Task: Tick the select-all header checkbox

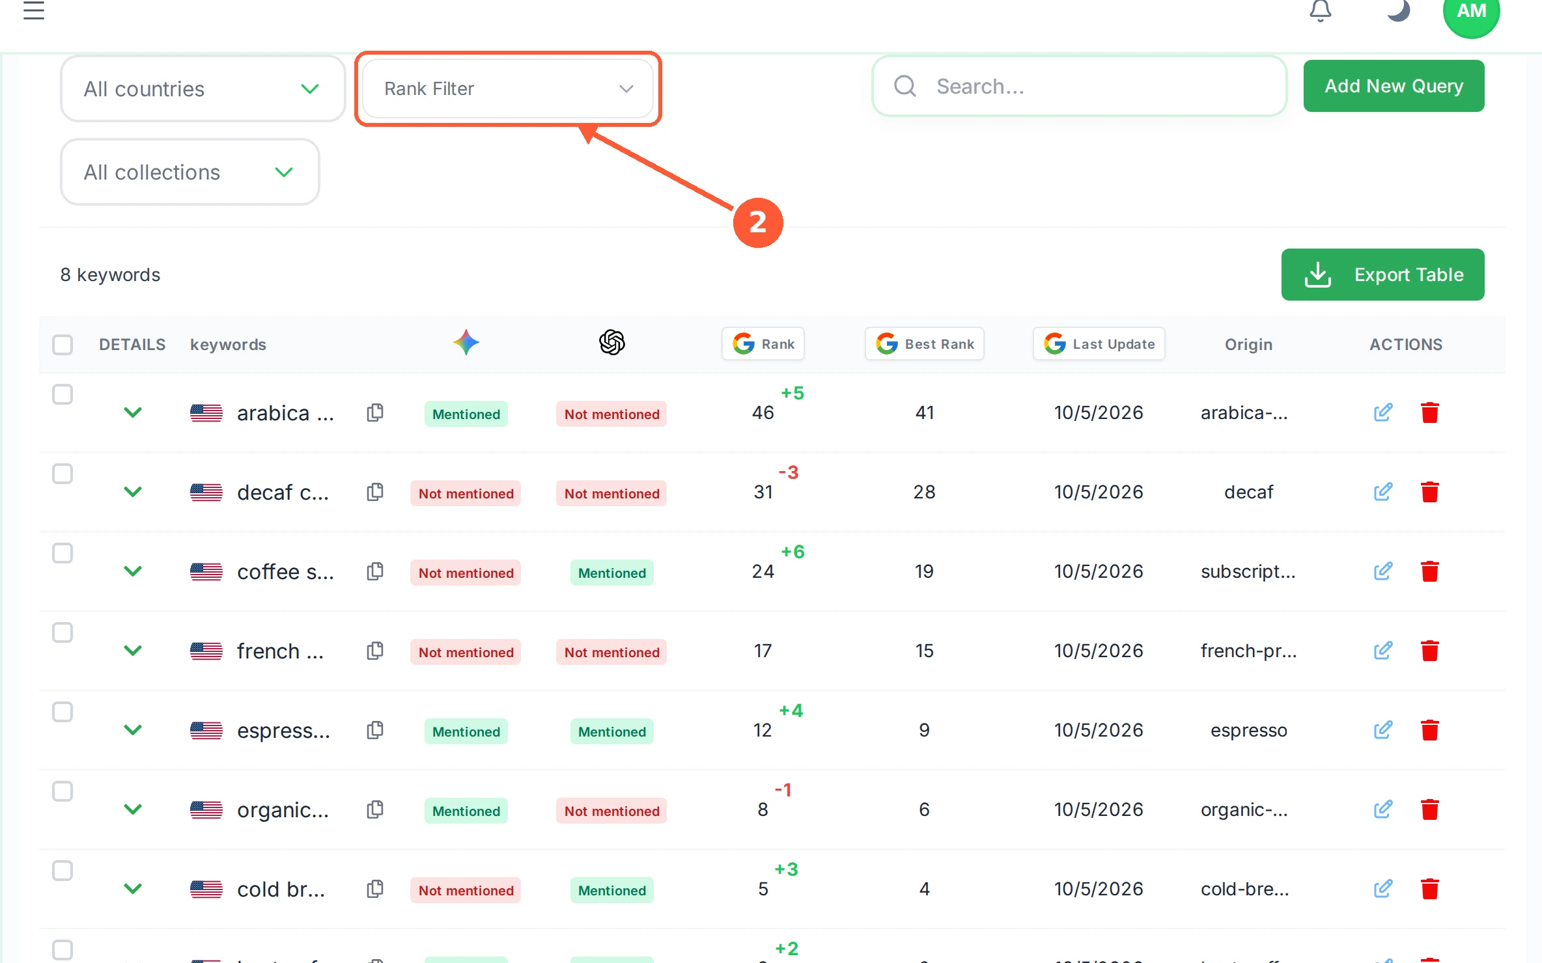Action: pyautogui.click(x=63, y=344)
